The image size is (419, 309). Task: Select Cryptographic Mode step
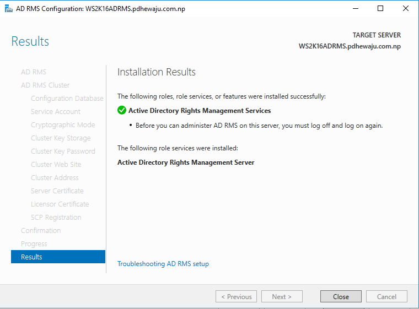pos(63,125)
